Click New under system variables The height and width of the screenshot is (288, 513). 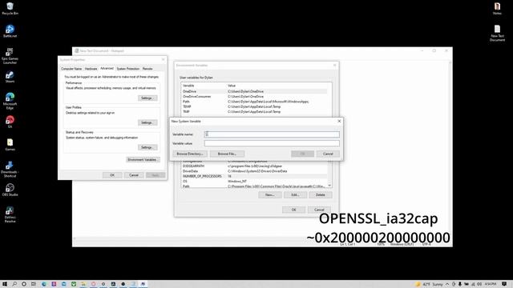pyautogui.click(x=270, y=195)
